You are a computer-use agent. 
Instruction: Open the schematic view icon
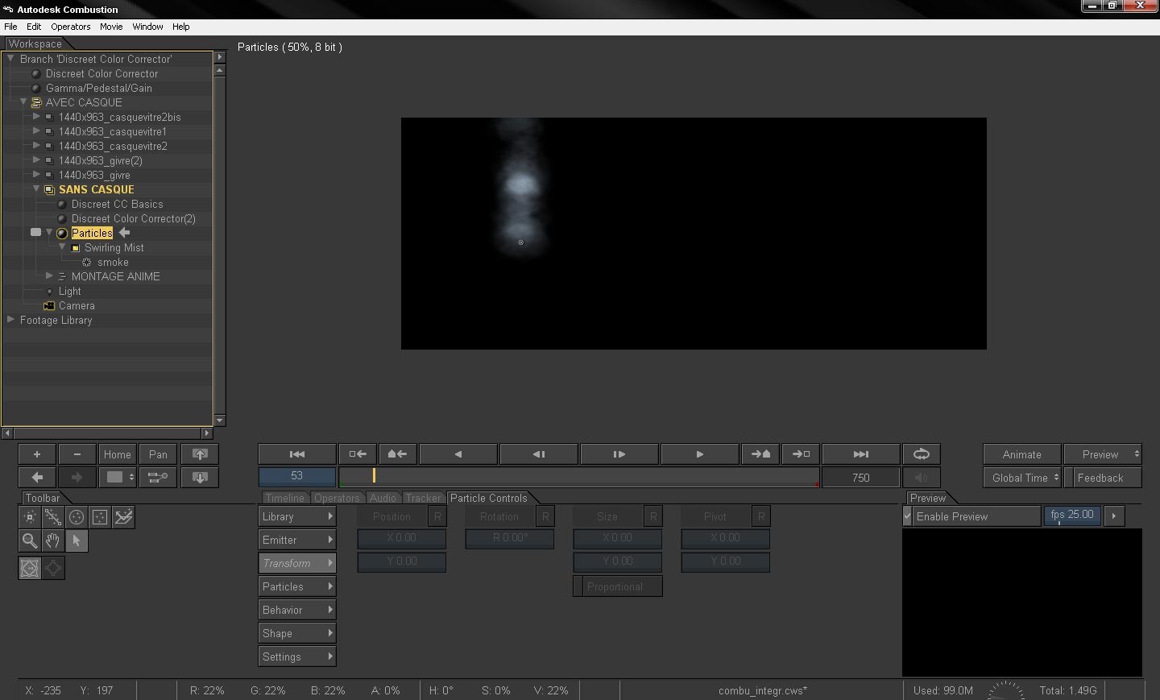158,477
